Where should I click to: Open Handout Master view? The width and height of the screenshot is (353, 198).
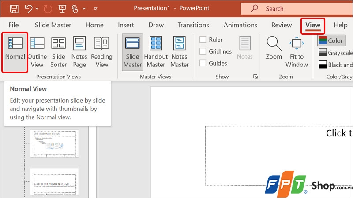[x=156, y=52]
